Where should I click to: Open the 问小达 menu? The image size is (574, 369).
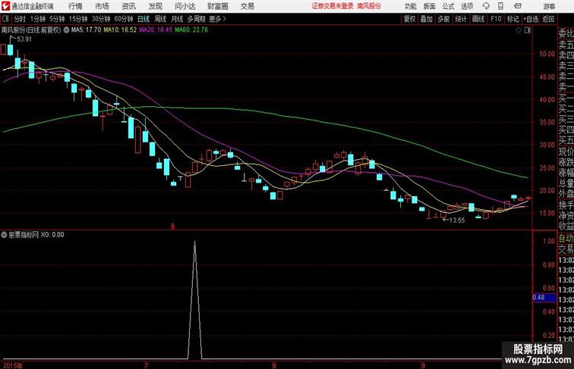pyautogui.click(x=184, y=6)
